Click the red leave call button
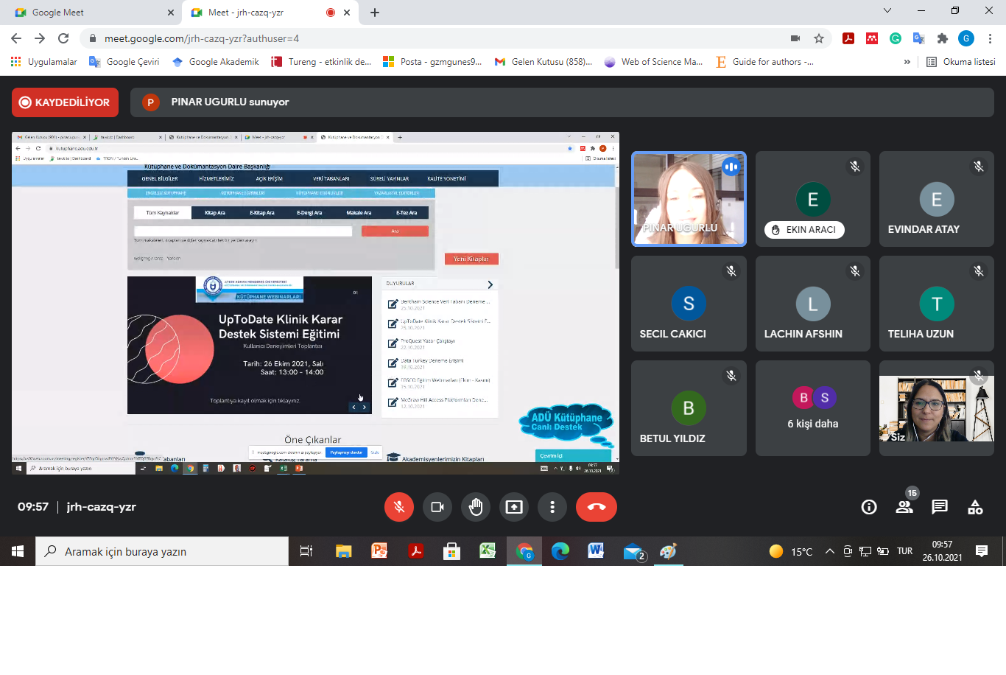Image resolution: width=1006 pixels, height=675 pixels. (596, 507)
